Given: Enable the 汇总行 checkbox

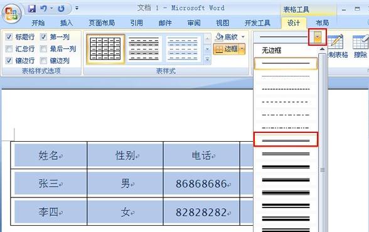Looking at the screenshot, I should point(9,49).
